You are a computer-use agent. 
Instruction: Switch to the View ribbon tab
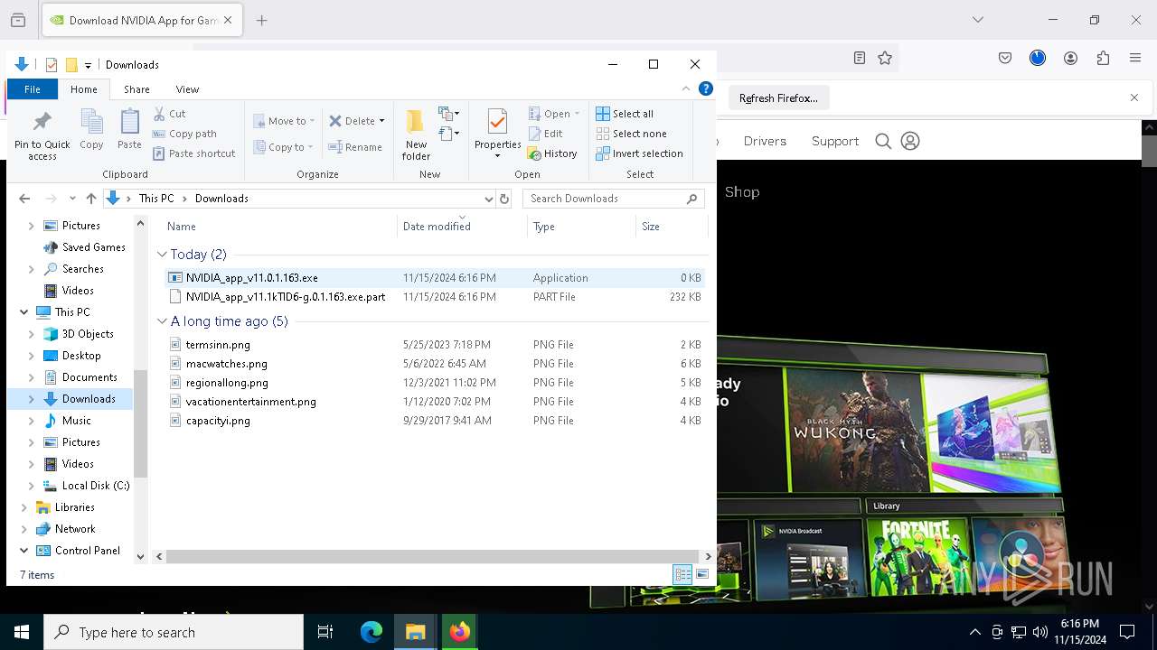[x=187, y=89]
